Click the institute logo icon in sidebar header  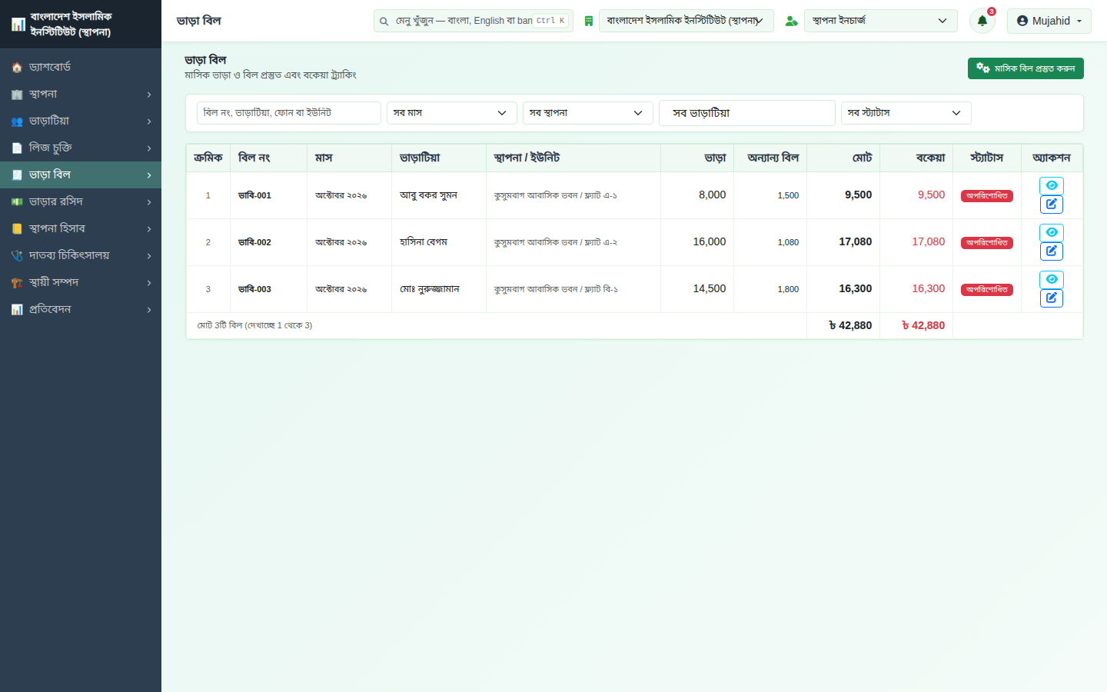tap(18, 25)
